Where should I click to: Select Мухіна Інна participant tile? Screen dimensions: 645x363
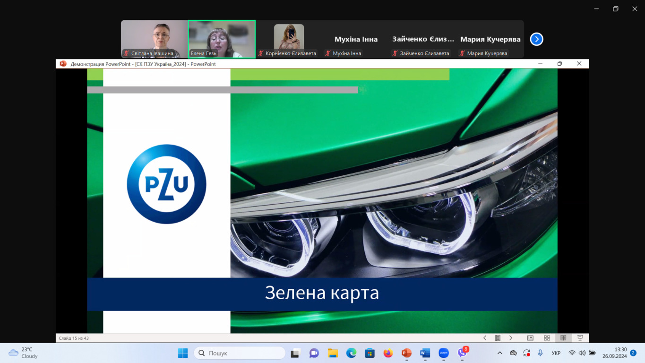click(x=356, y=39)
